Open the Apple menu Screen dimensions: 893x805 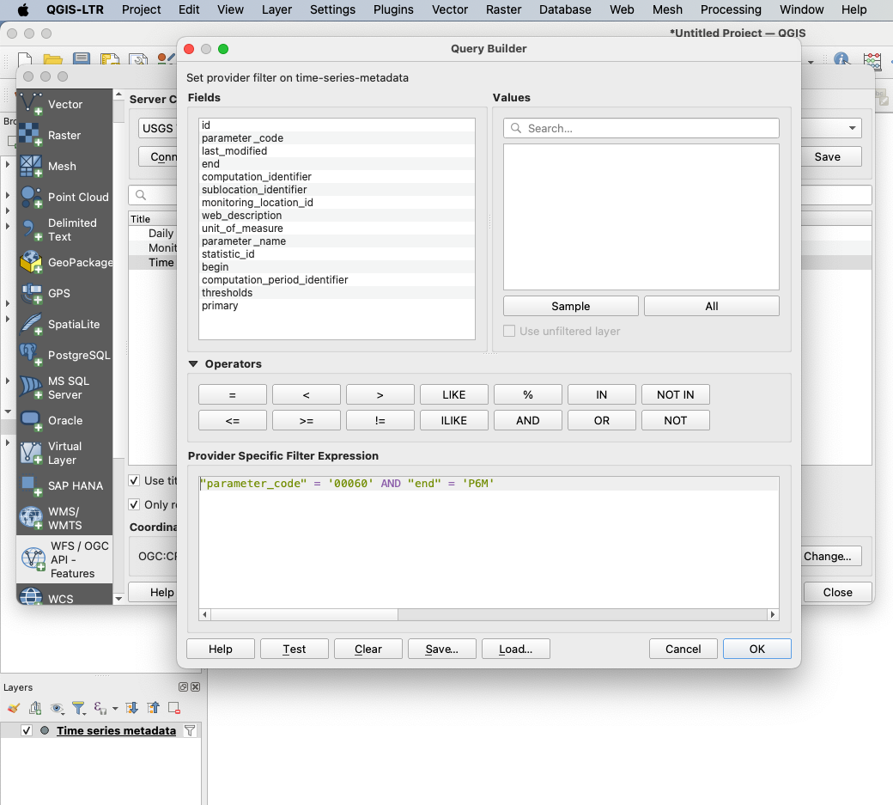23,9
